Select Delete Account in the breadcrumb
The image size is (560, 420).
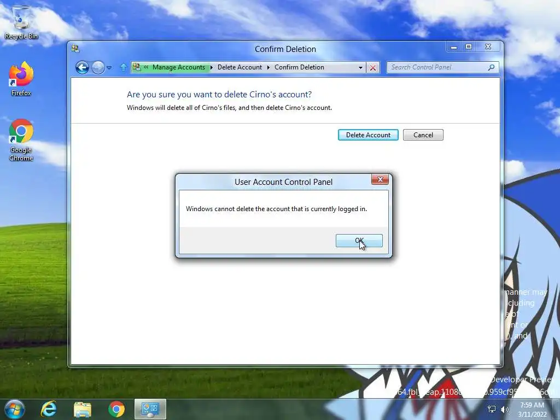[x=240, y=67]
